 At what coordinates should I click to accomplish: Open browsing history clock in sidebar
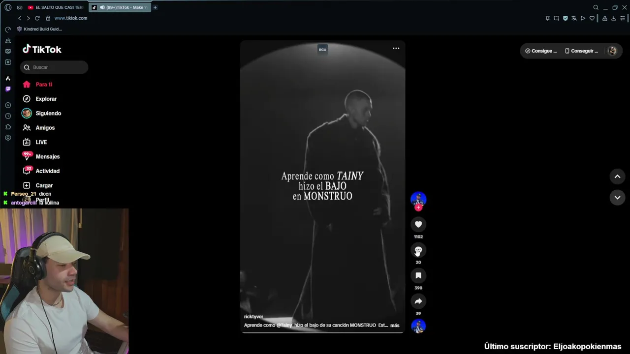8,116
